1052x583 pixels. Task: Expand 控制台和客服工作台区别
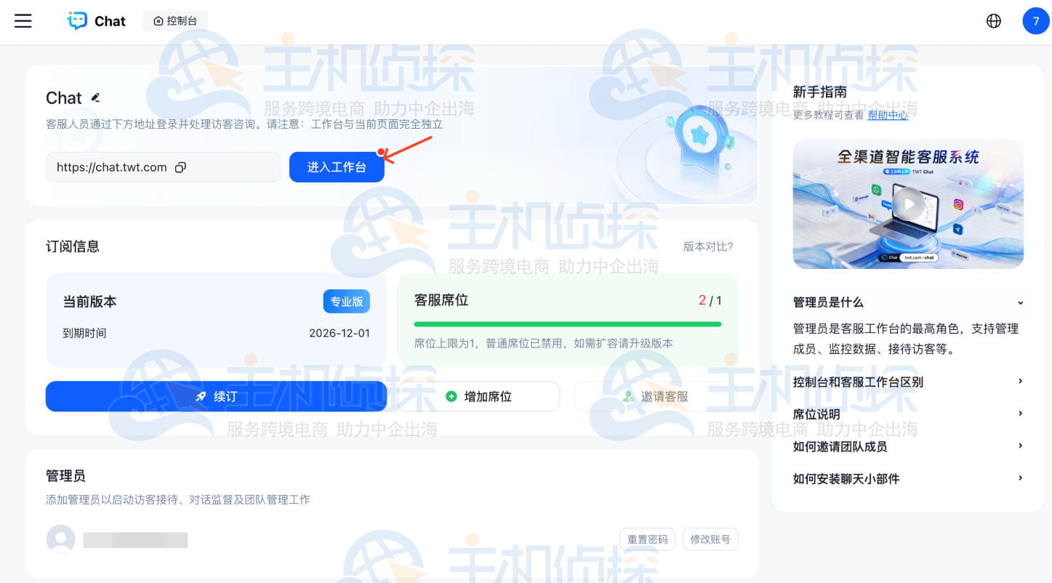908,382
